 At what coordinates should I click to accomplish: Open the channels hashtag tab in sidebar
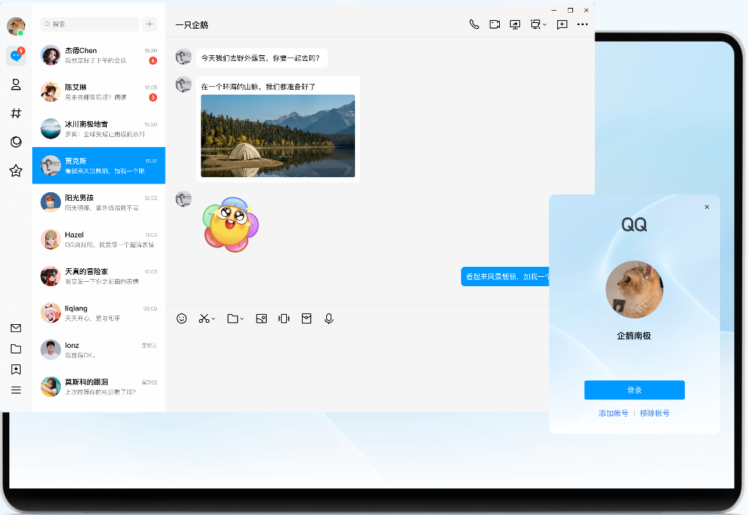(16, 113)
